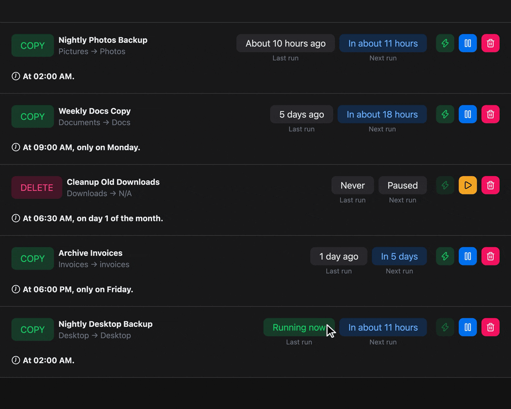Pause the Nightly Desktop Backup schedule
The height and width of the screenshot is (409, 511).
(x=467, y=328)
